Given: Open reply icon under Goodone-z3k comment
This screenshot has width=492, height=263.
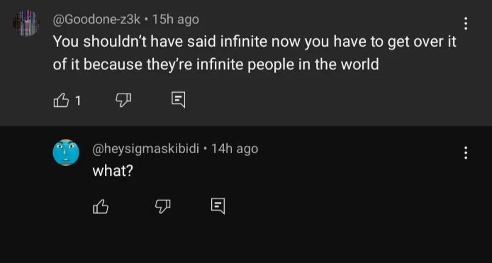Looking at the screenshot, I should click(178, 100).
